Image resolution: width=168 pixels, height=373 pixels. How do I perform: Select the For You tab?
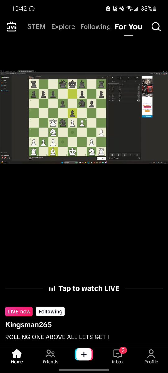coord(128,27)
